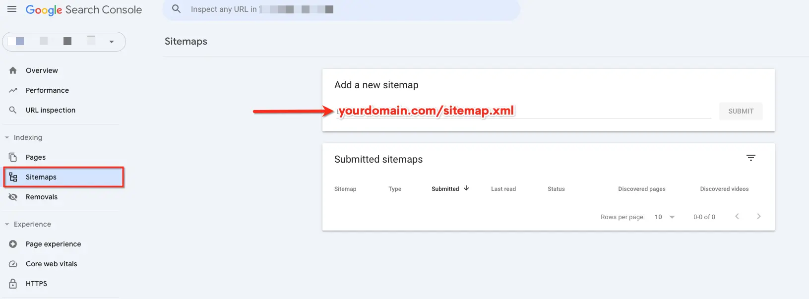Viewport: 809px width, 299px height.
Task: Open the property selector dropdown
Action: [64, 42]
